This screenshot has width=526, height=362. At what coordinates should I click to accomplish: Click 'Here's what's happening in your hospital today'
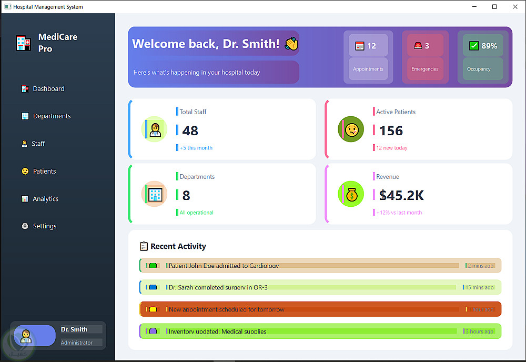pos(197,72)
